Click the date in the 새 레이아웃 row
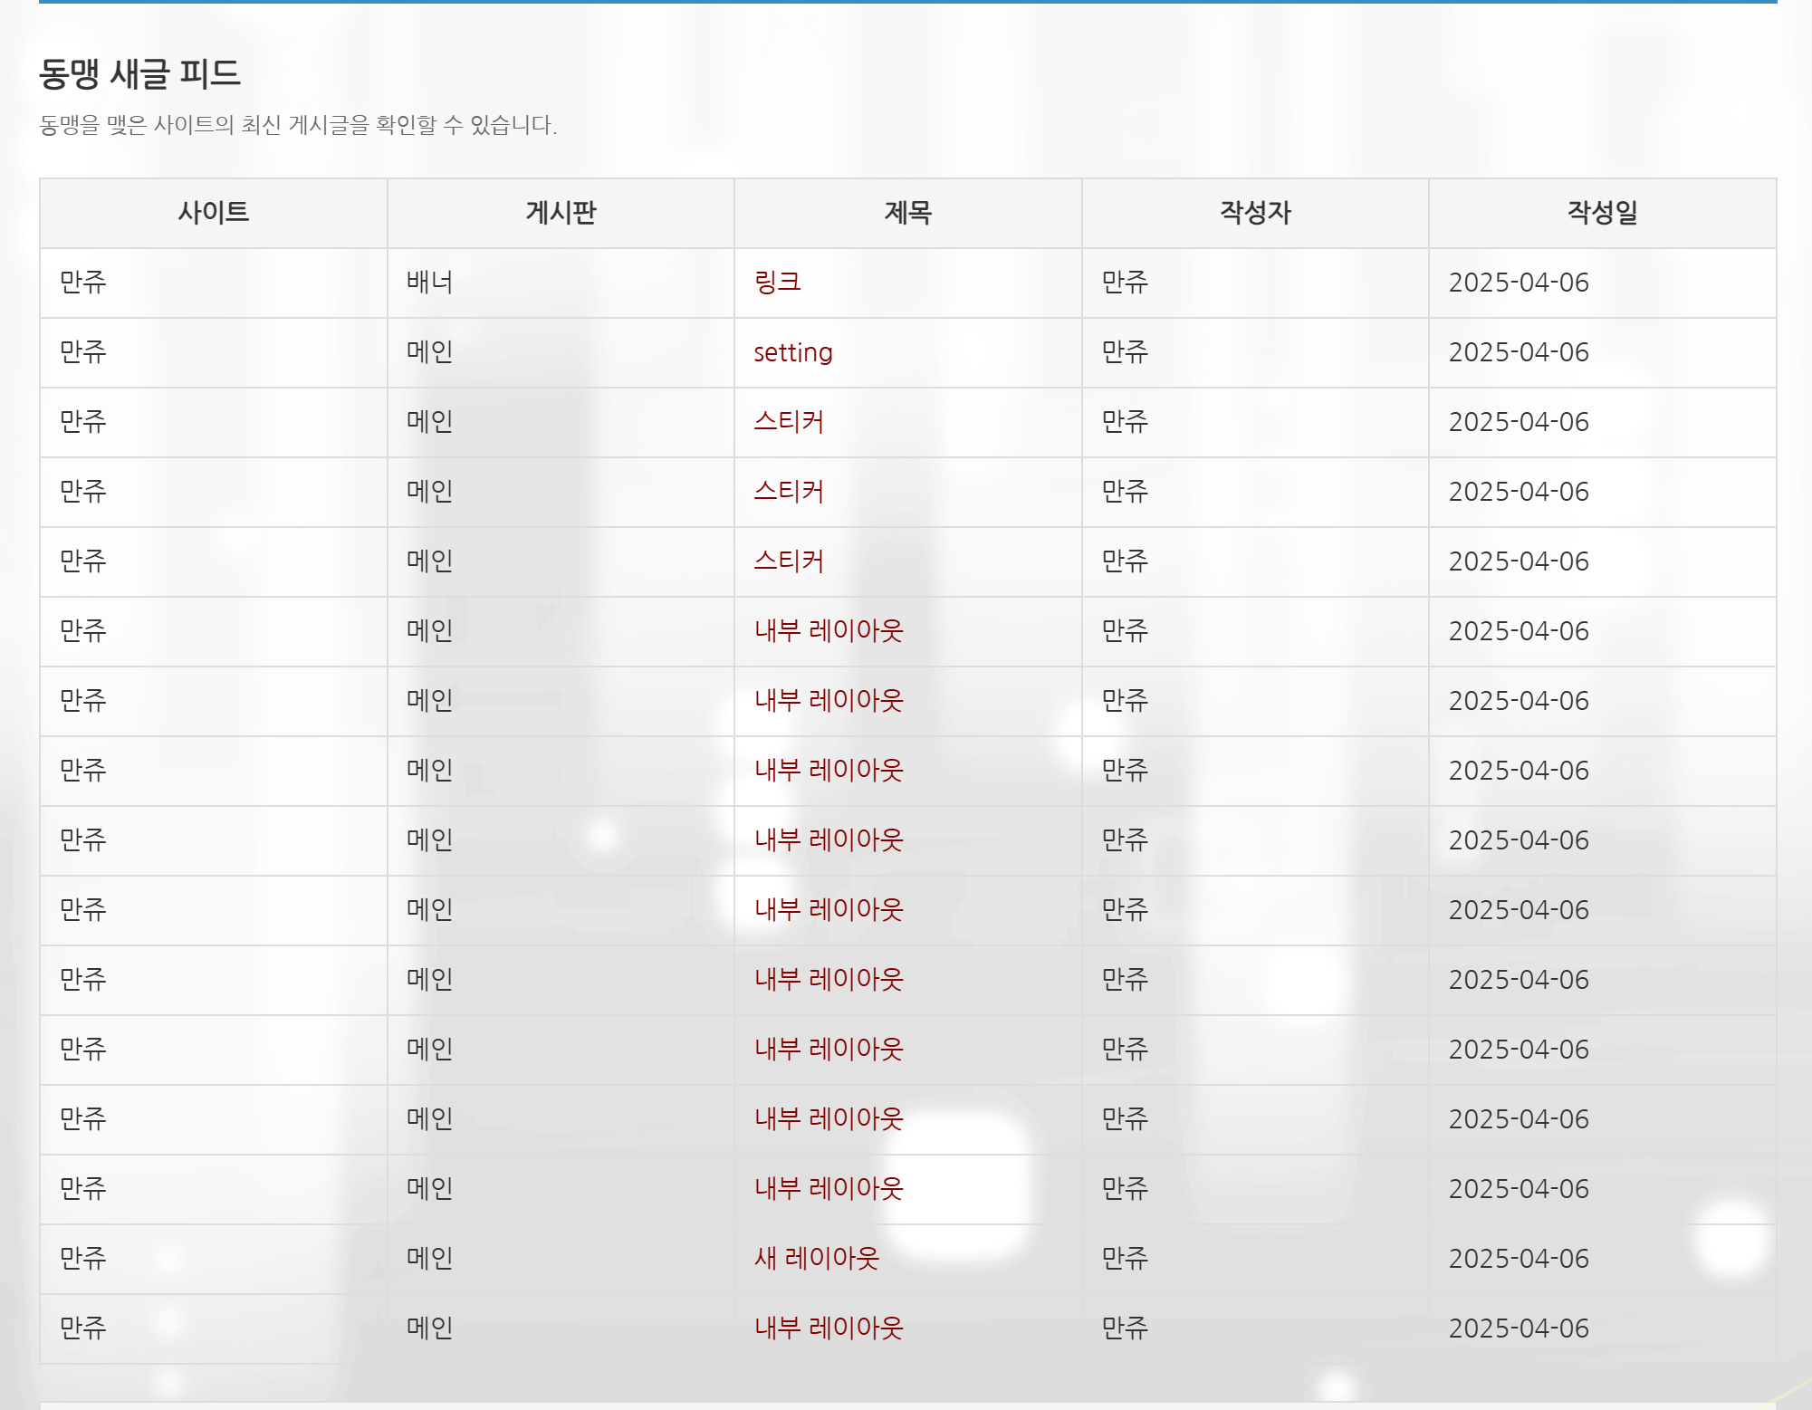 pyautogui.click(x=1519, y=1258)
